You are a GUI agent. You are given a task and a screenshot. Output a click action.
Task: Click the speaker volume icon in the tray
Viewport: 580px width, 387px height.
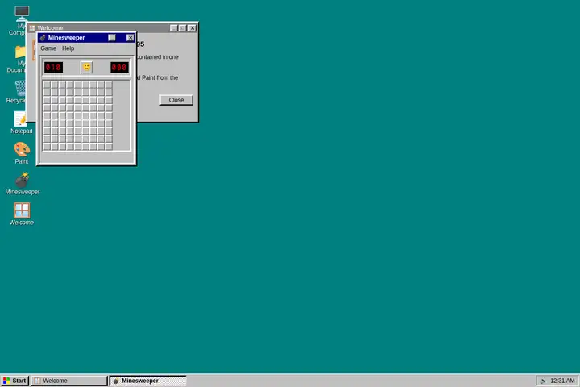(x=543, y=381)
